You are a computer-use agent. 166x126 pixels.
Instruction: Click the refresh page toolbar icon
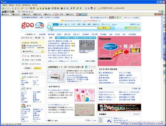15,8
